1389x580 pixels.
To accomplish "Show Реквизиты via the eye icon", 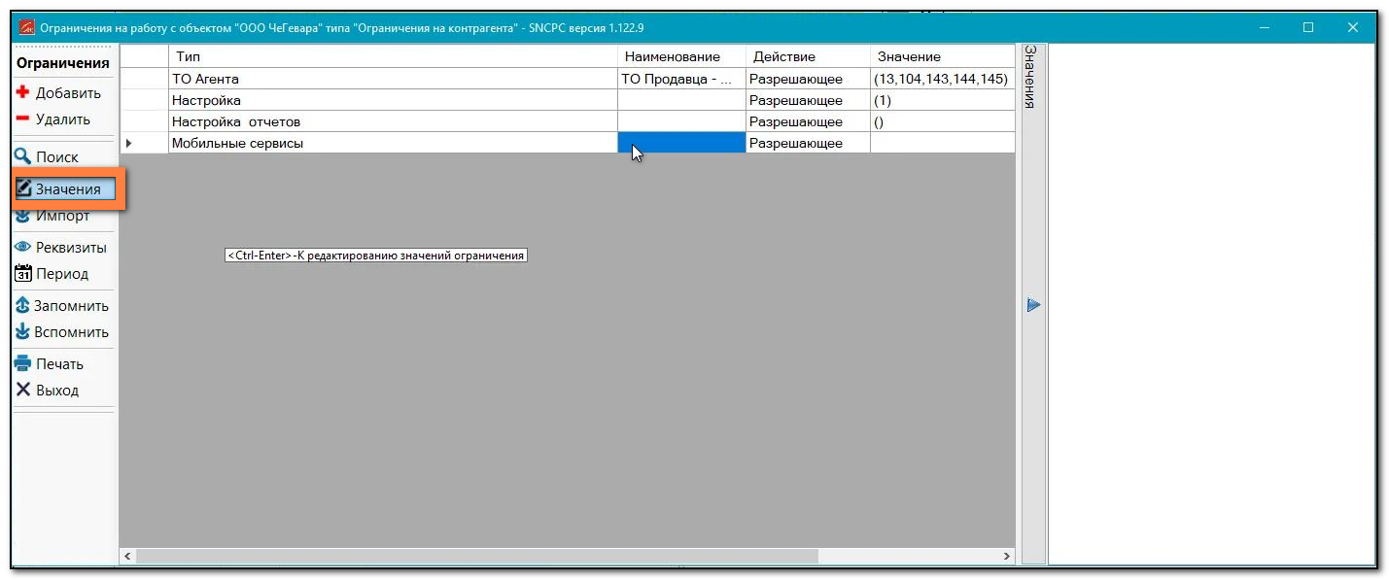I will click(x=61, y=248).
